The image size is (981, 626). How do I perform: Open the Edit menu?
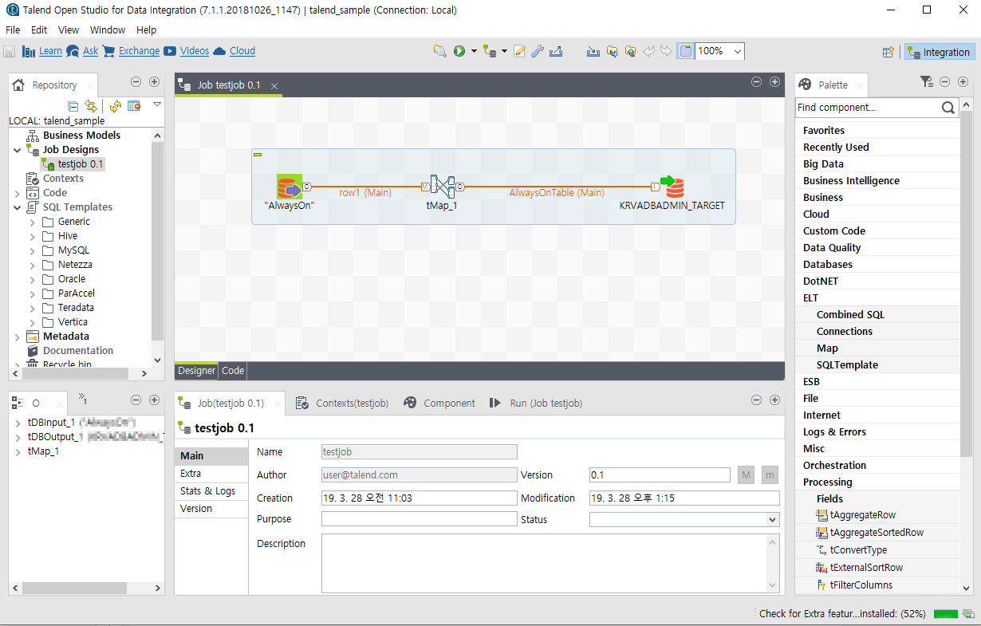(39, 30)
